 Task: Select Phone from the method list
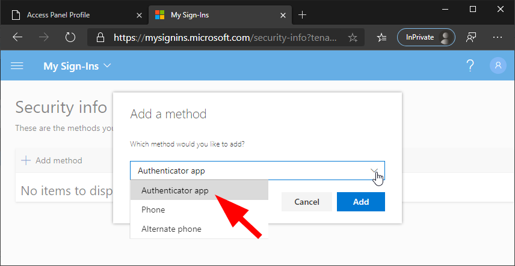153,210
